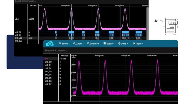185x104 pixels.
Task: Open the Tools dropdown menu
Action: tap(138, 44)
